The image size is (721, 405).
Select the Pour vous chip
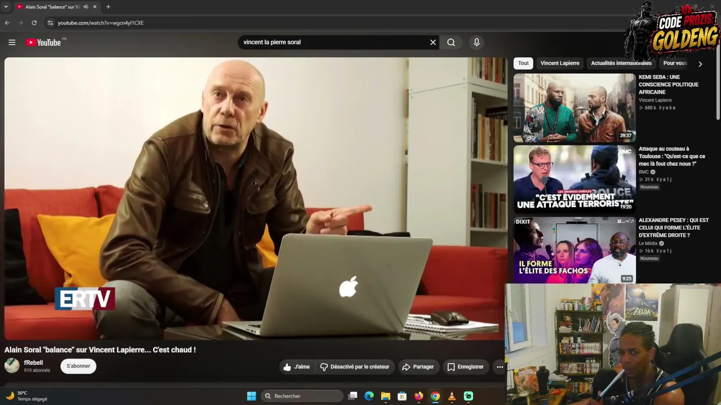tap(675, 64)
